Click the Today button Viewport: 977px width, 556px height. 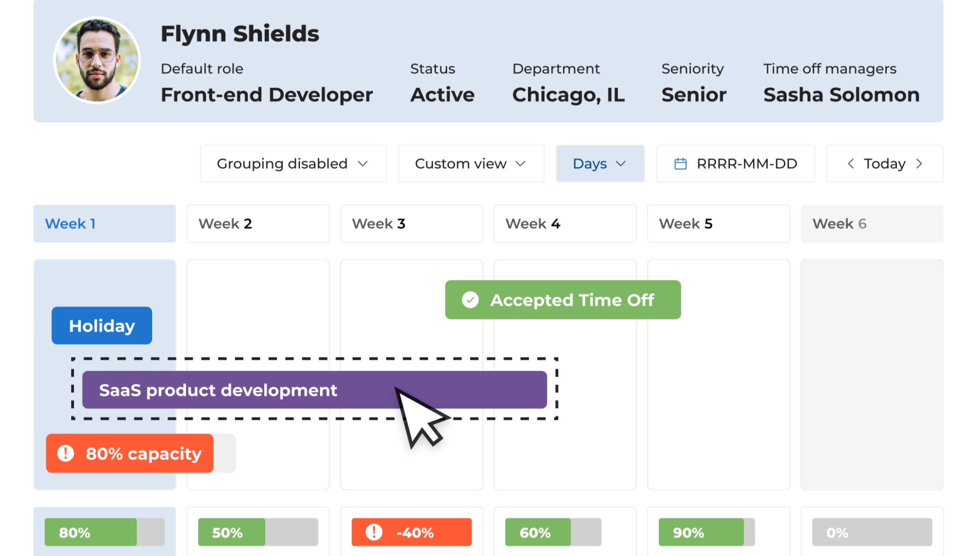click(x=884, y=164)
